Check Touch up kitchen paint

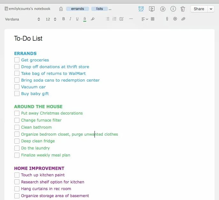click(17, 175)
